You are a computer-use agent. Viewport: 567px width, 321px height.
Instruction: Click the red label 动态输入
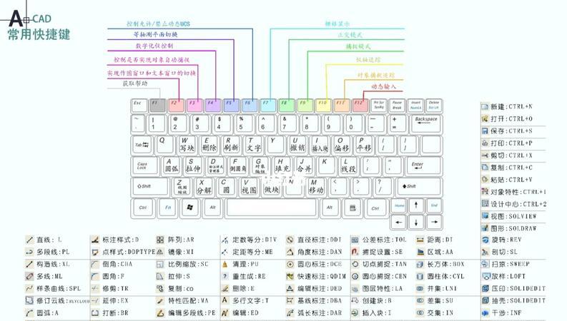(384, 86)
